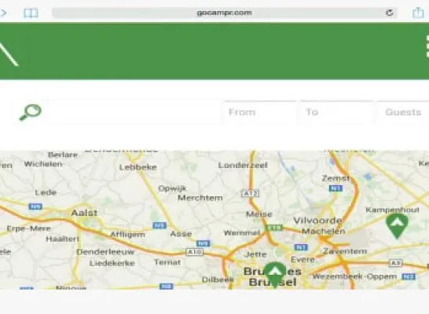The image size is (429, 314).
Task: Open the hamburger menu in green header
Action: [427, 46]
